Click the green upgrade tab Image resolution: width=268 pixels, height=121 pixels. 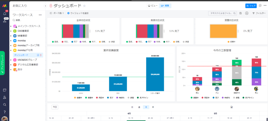pos(2,63)
